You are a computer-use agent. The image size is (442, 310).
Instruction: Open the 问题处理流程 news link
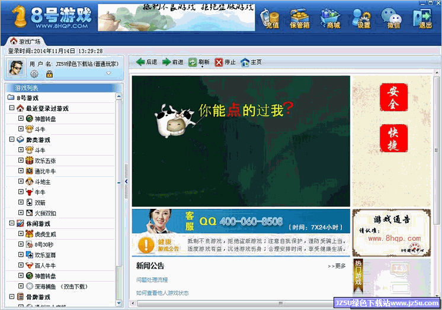pos(152,280)
